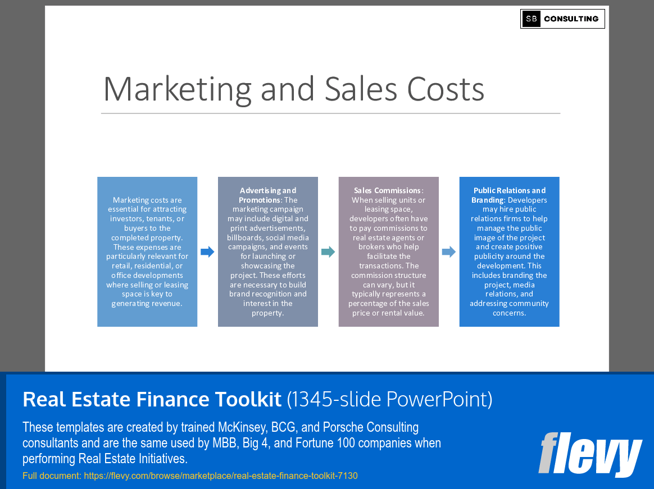Click the Marketing and Sales Costs title
This screenshot has width=654, height=489.
click(x=293, y=88)
